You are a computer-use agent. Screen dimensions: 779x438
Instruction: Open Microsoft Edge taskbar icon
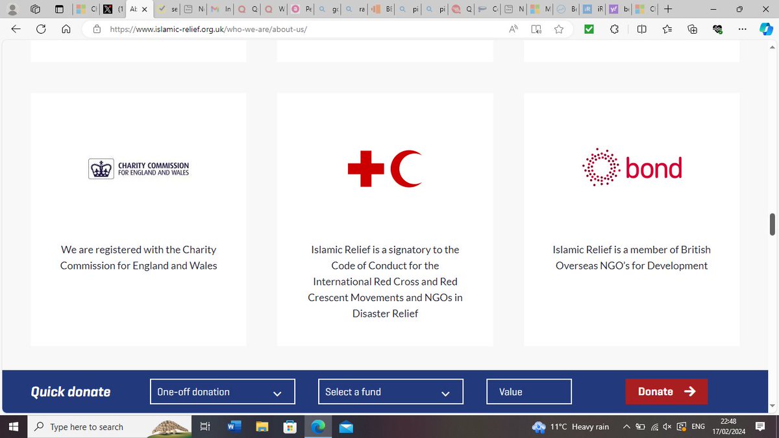tap(318, 426)
